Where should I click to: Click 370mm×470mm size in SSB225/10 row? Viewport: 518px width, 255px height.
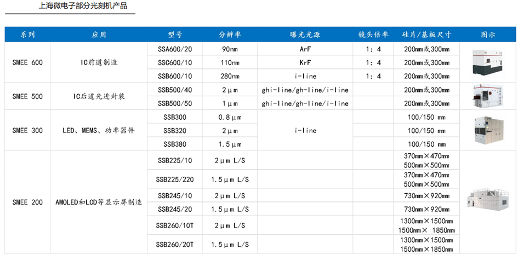(x=426, y=156)
